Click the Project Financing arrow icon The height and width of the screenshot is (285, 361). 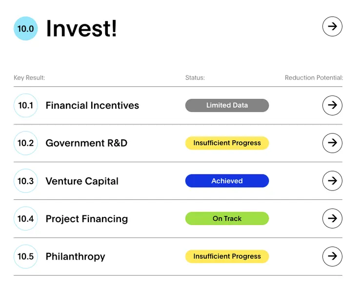click(x=332, y=218)
